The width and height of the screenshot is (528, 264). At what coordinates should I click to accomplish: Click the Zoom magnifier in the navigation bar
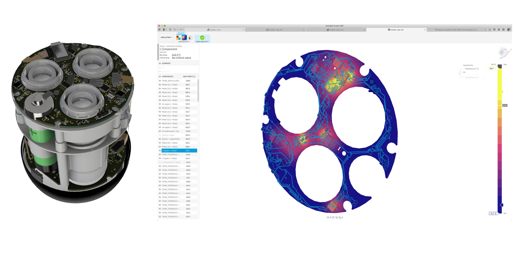tap(336, 218)
